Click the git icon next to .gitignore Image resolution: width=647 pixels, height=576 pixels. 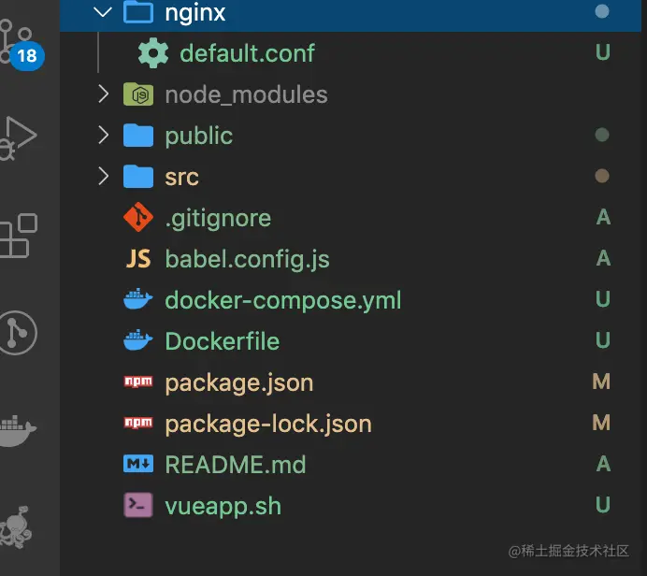(x=138, y=218)
